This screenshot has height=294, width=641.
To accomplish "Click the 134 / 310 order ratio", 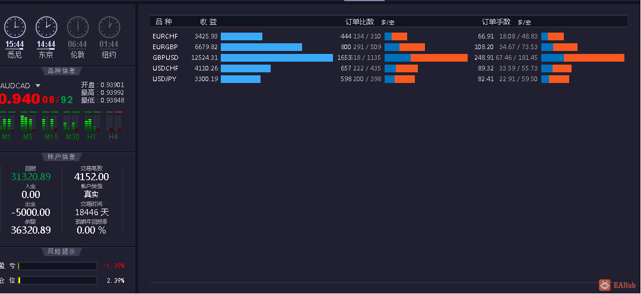I will pyautogui.click(x=367, y=36).
